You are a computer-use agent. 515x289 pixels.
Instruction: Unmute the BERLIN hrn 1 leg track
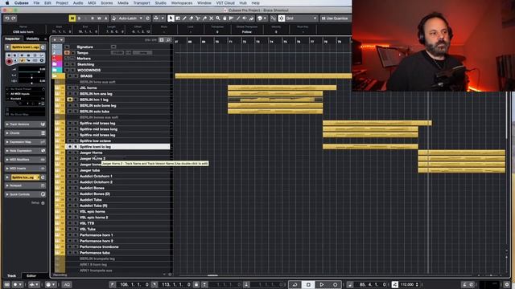(70, 100)
